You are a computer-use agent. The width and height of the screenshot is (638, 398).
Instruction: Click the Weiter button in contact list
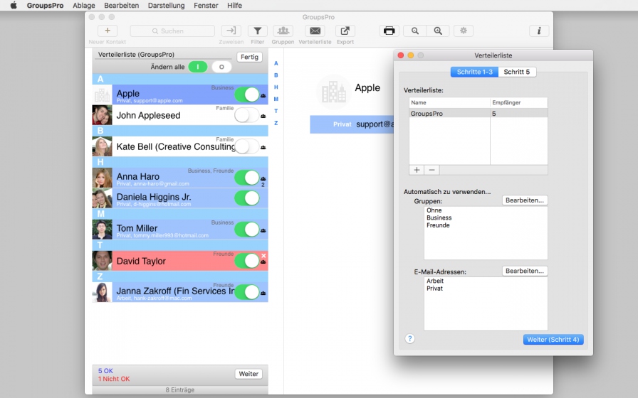[x=249, y=374]
